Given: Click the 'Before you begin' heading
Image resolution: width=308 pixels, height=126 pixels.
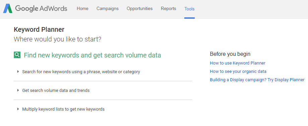Looking at the screenshot, I should pos(230,54).
